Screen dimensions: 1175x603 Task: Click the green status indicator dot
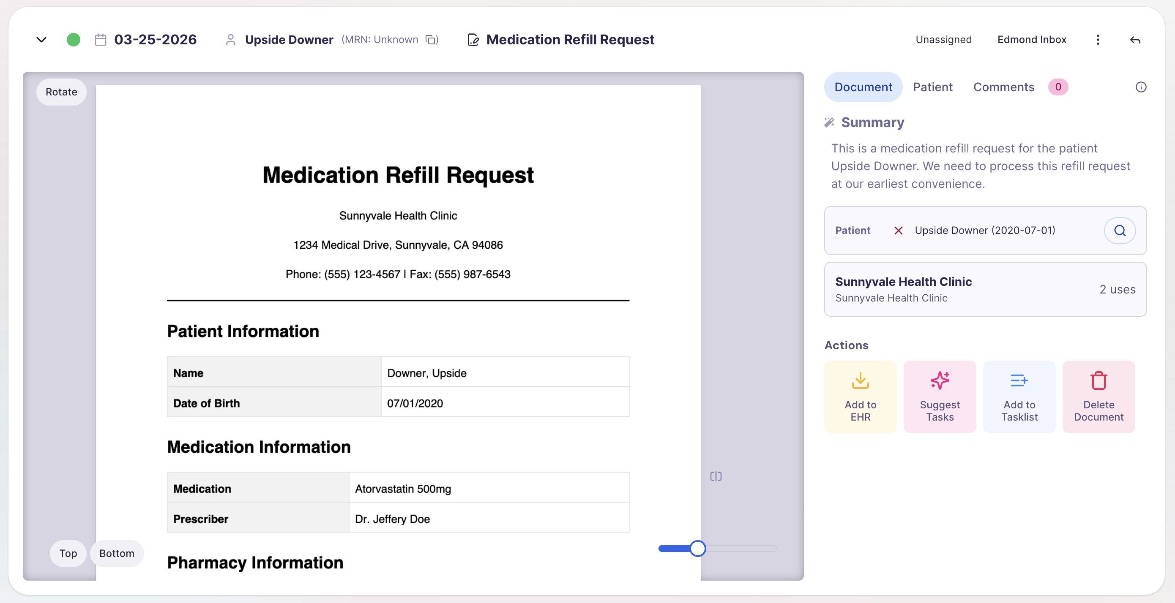point(74,40)
